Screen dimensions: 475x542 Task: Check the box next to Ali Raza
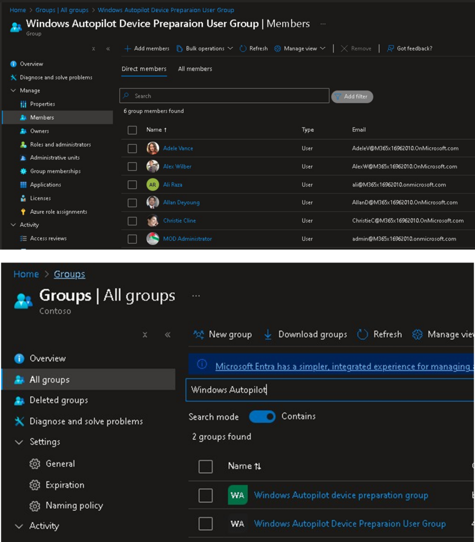(x=132, y=185)
